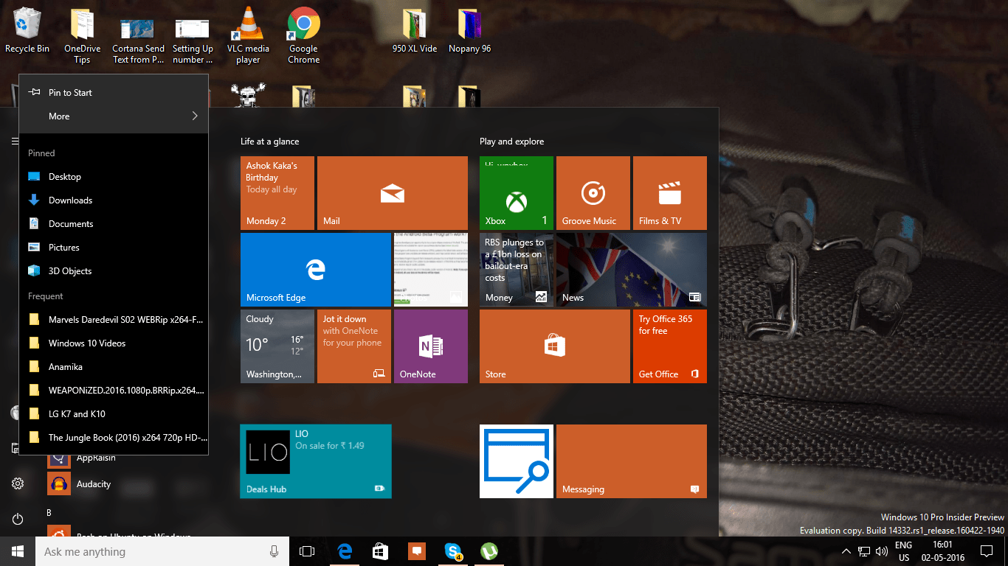Jump to letter B app group
The width and height of the screenshot is (1008, 566).
pyautogui.click(x=49, y=512)
